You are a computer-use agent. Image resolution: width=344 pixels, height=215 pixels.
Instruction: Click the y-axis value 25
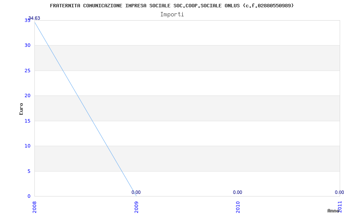(28, 71)
